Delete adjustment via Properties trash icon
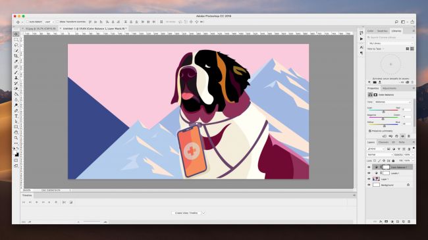The image size is (428, 240). (409, 136)
